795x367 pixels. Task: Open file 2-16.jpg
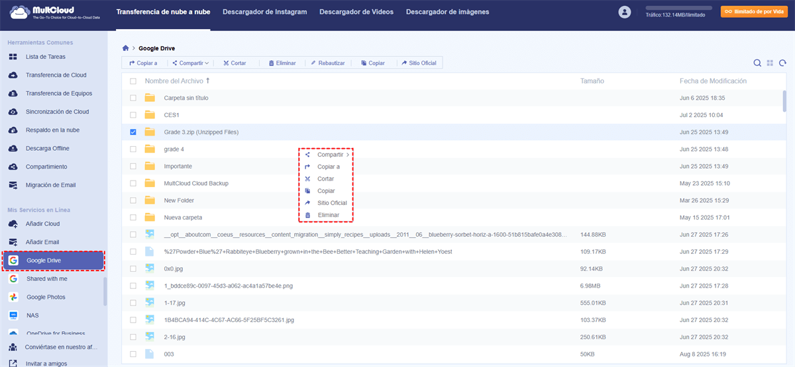click(176, 337)
